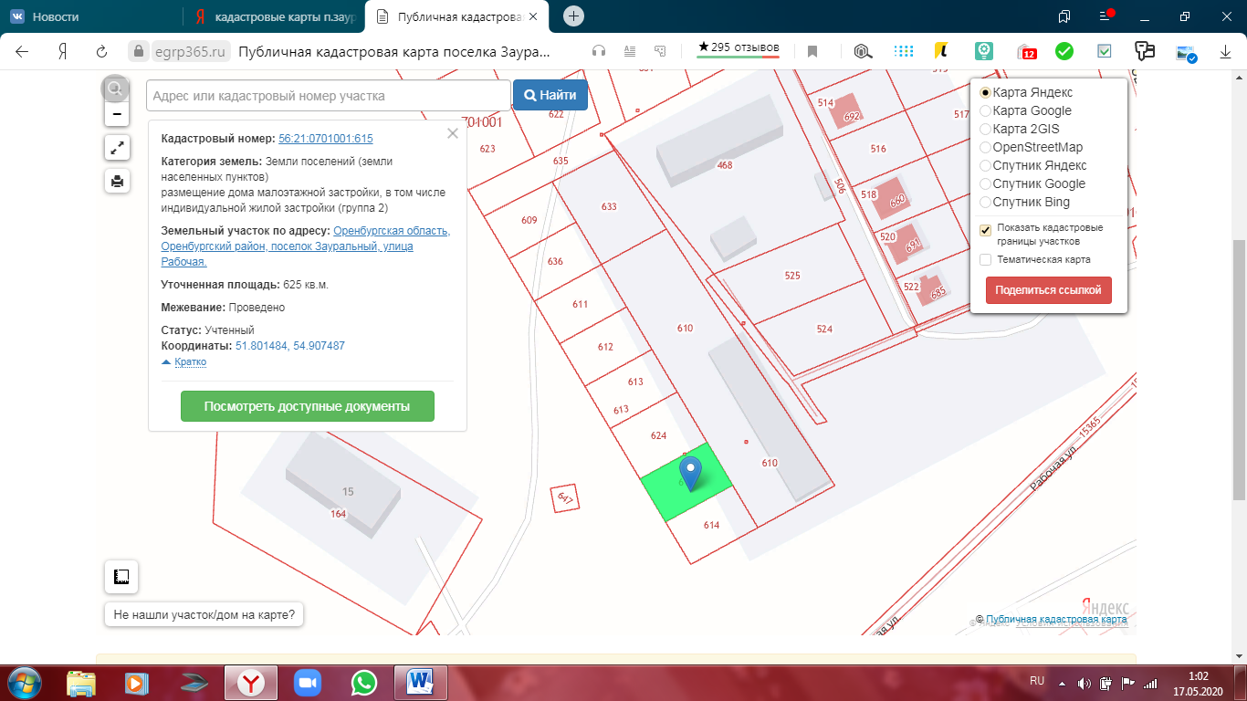The height and width of the screenshot is (701, 1247).
Task: Select the Карта Яндекс radio option
Action: click(986, 92)
